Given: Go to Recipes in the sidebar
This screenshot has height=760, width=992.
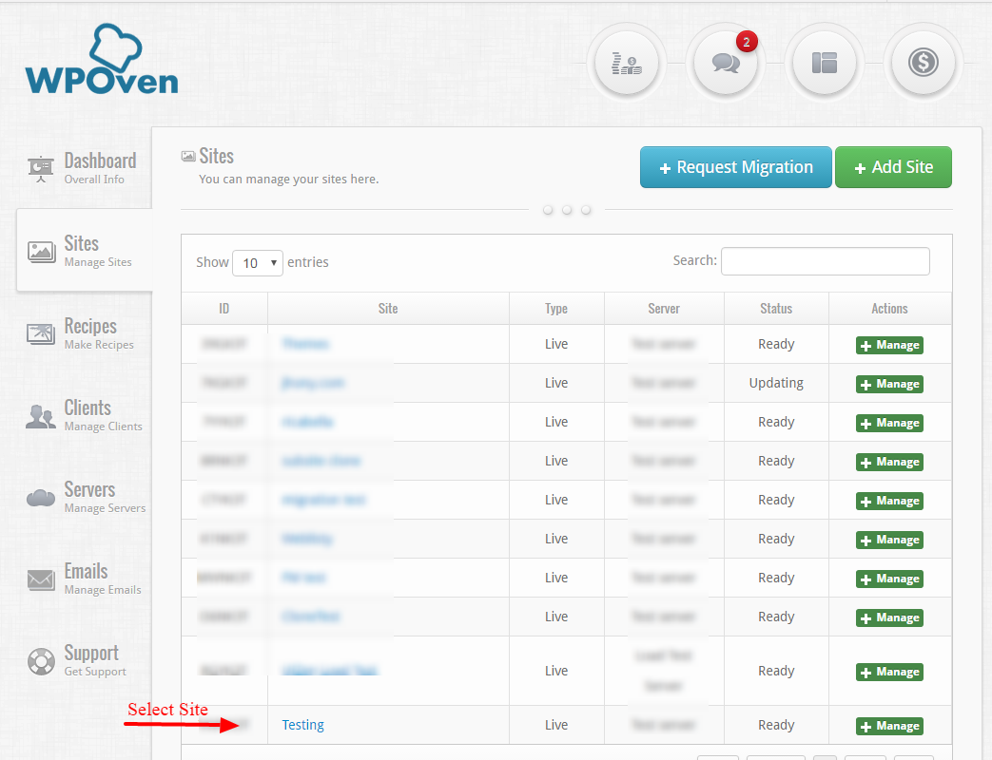Looking at the screenshot, I should [x=81, y=332].
